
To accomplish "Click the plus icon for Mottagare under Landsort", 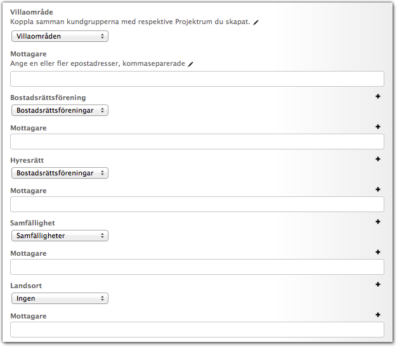I will (378, 315).
